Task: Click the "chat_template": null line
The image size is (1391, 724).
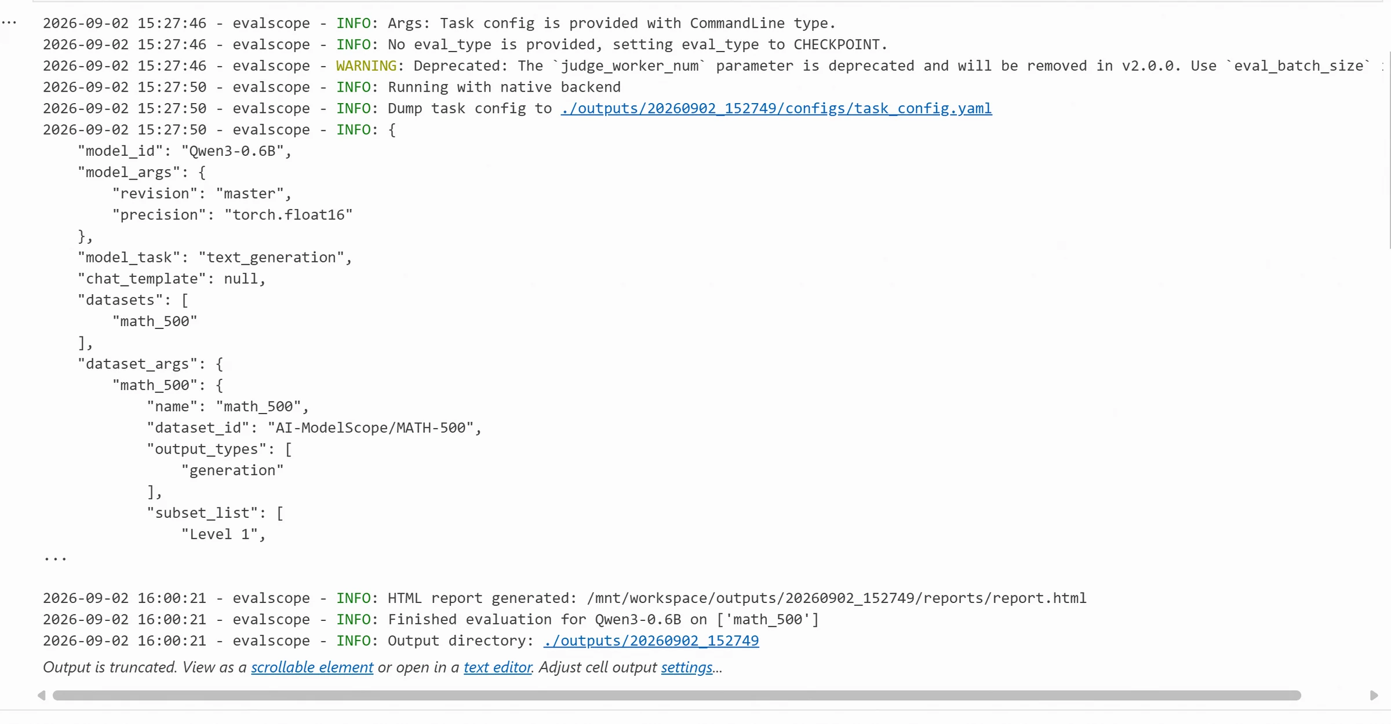Action: coord(172,279)
